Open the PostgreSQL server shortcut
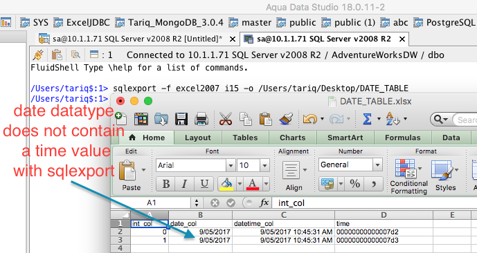 (444, 23)
